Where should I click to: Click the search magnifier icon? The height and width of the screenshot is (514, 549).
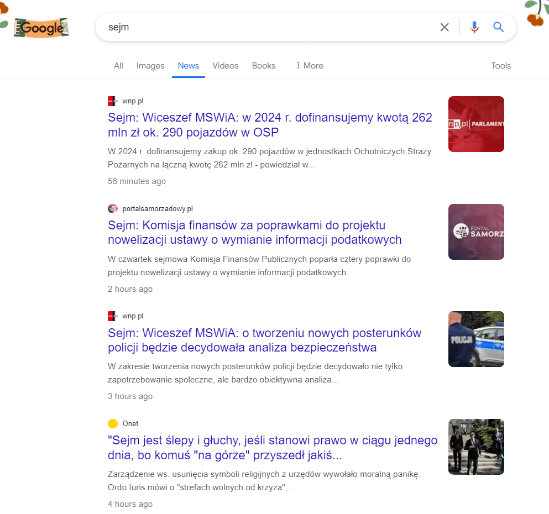click(498, 27)
